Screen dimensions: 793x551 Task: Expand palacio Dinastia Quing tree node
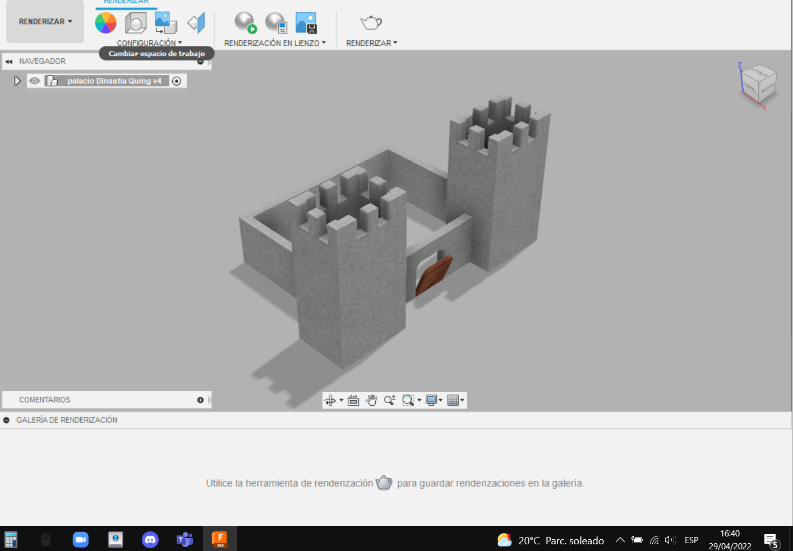tap(17, 81)
